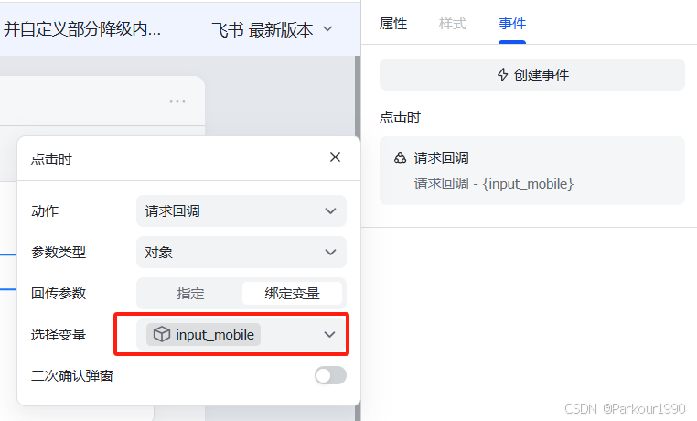697x421 pixels.
Task: Open the 请求回调 - {input_mobile} event card
Action: point(532,171)
